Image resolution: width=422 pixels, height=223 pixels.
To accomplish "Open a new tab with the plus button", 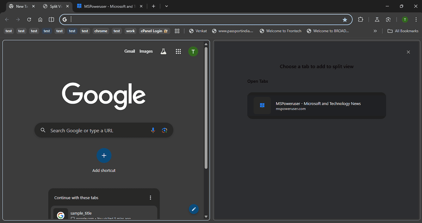I will click(153, 6).
